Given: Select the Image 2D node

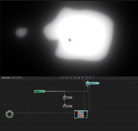Looking at the screenshot, I should click(x=93, y=83).
